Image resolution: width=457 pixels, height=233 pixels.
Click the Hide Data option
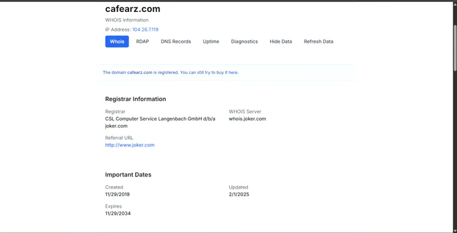coord(280,41)
